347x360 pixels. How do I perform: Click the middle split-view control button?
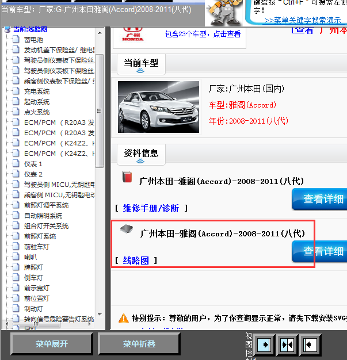pos(287,344)
